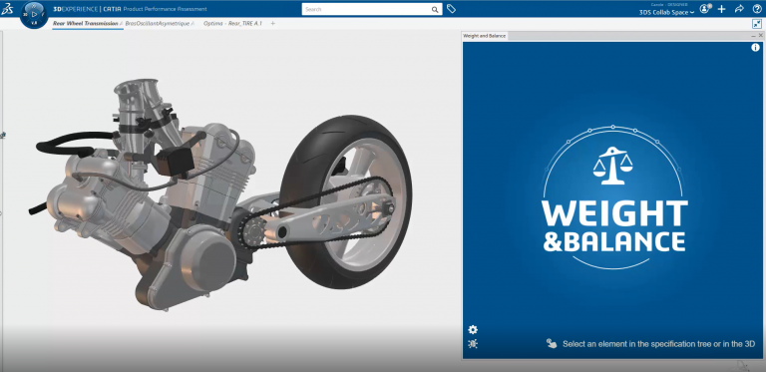Open the 3DS compass logo menu
The height and width of the screenshot is (372, 766).
(x=7, y=9)
